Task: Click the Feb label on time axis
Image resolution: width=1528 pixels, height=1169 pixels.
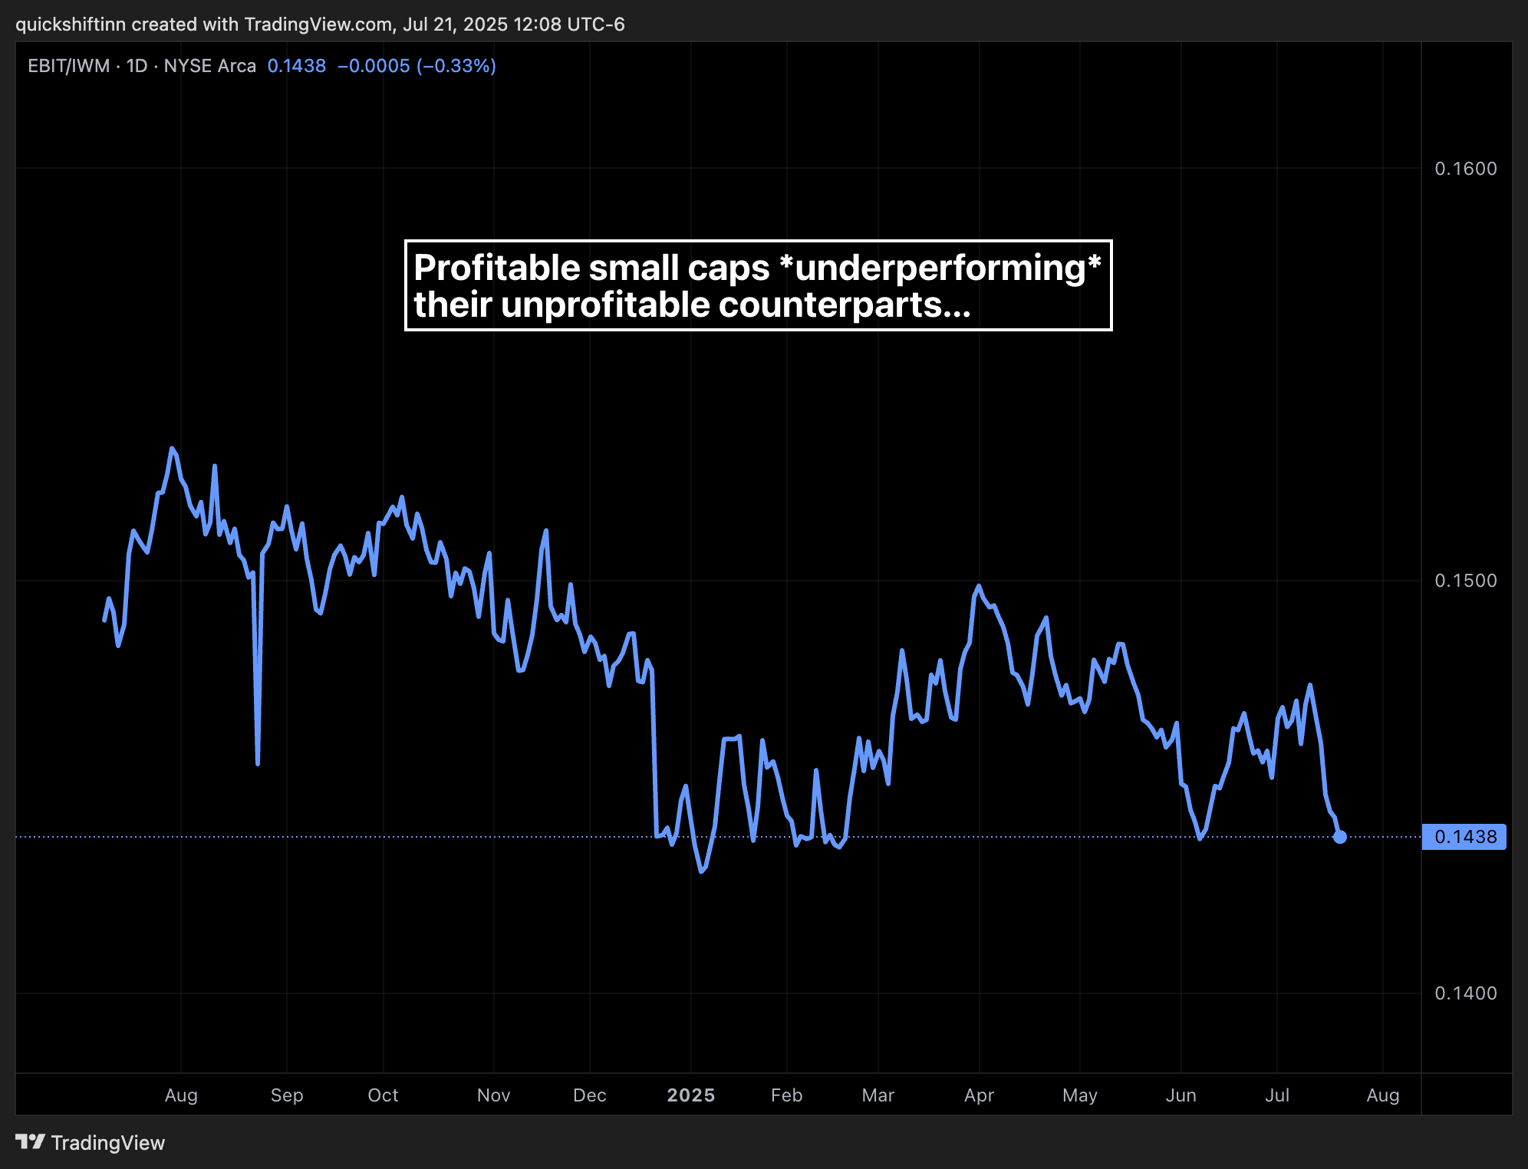Action: point(787,1095)
